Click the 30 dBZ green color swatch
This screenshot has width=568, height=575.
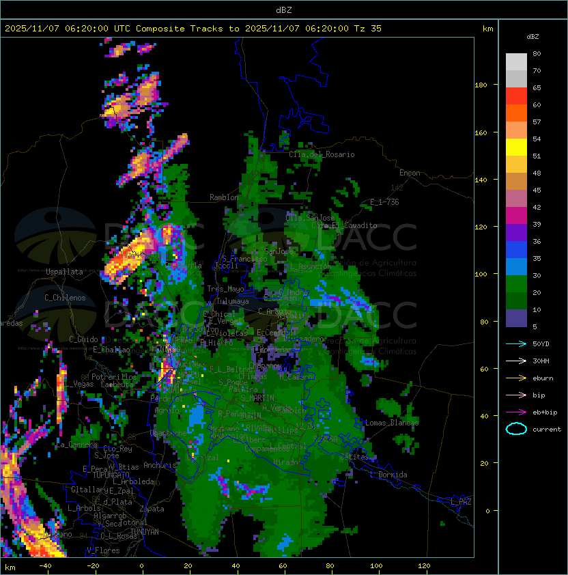[516, 284]
